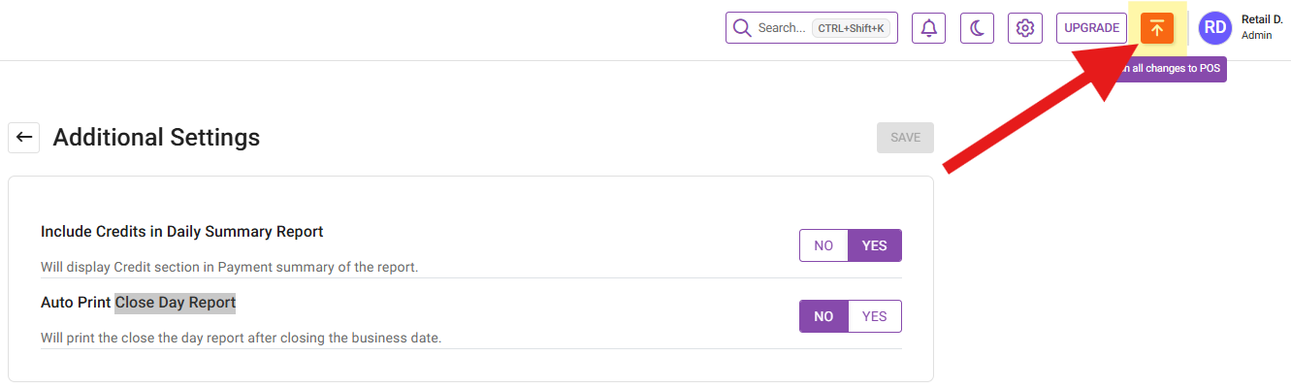Click the search magnifier icon

click(x=742, y=28)
